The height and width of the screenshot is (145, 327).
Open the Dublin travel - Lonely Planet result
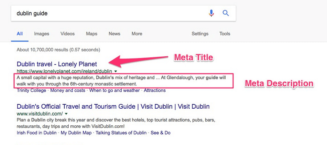point(57,64)
